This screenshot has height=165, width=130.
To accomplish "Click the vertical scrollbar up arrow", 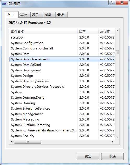I will [x=117, y=31].
